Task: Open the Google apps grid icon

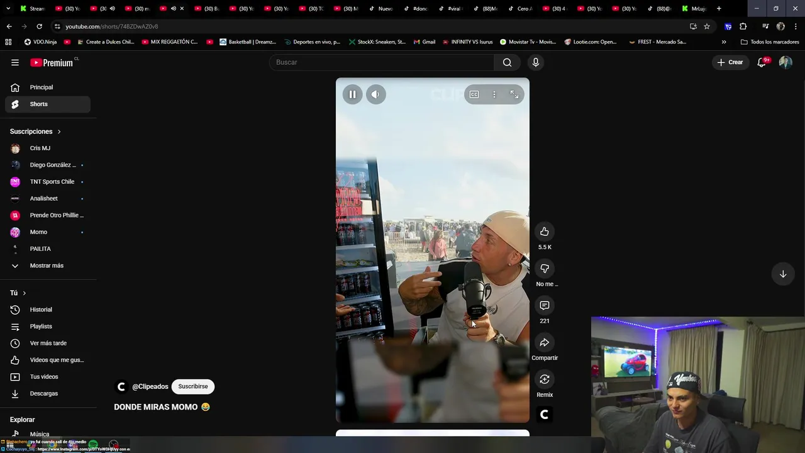Action: coord(8,42)
